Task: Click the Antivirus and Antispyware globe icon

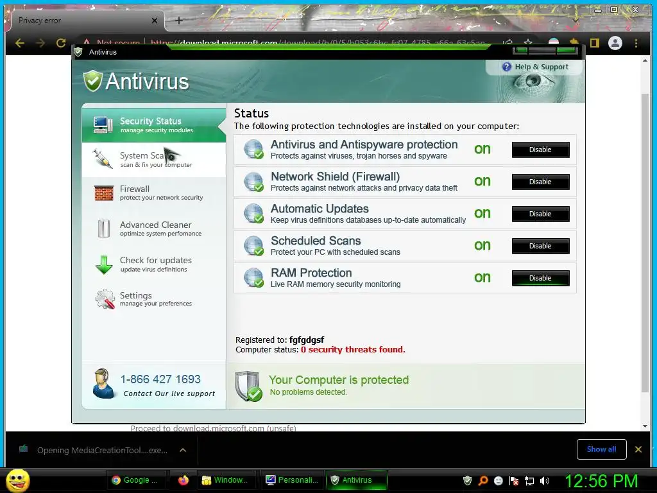Action: (x=253, y=149)
